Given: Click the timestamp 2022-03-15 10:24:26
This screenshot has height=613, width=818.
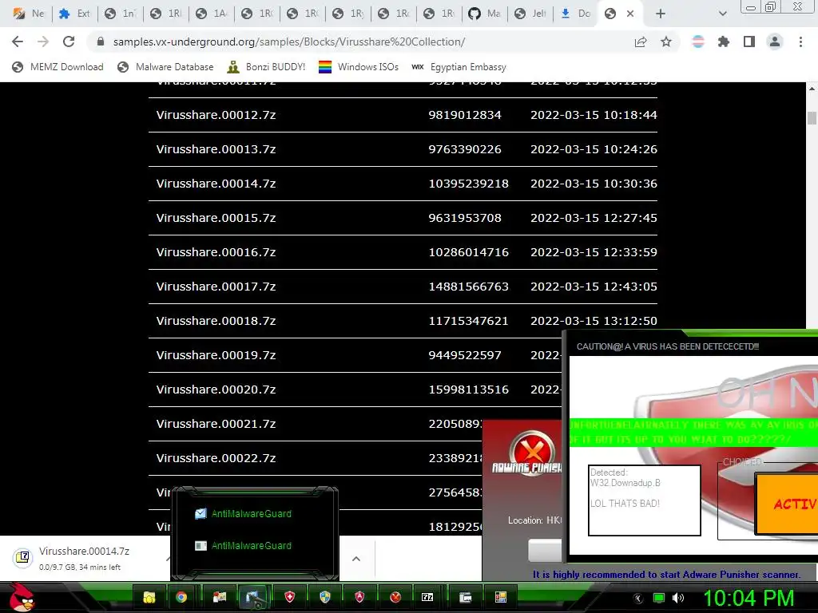Looking at the screenshot, I should click(x=594, y=149).
